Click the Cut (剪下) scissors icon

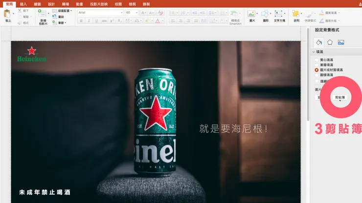click(x=20, y=11)
